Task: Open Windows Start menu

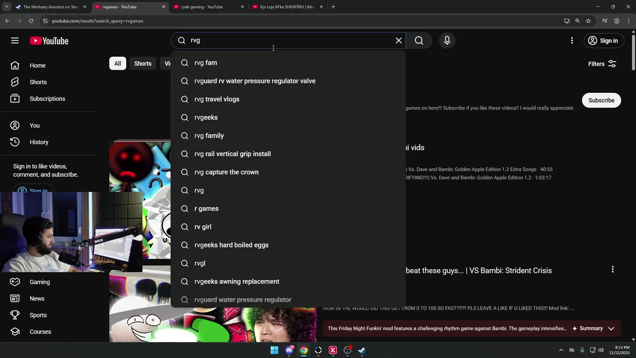Action: tap(274, 350)
